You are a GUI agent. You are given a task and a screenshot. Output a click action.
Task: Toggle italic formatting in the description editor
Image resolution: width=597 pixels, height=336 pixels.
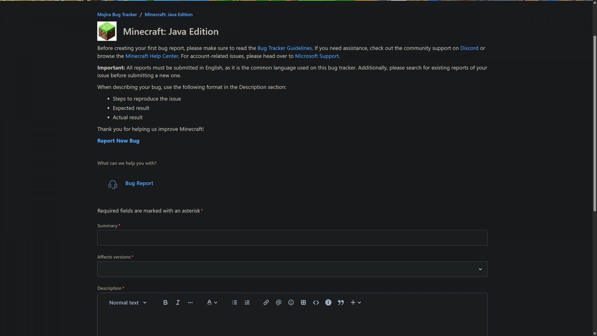click(x=178, y=302)
